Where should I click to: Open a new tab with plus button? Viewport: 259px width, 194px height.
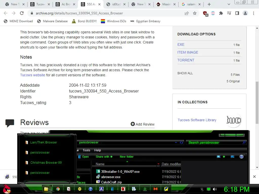coord(209,4)
